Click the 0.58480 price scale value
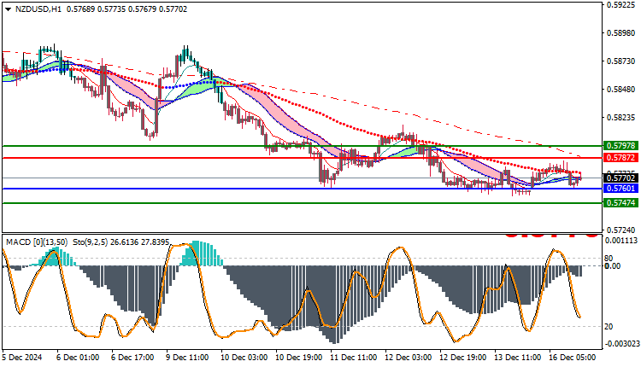Viewport: 641px width, 367px height. [621, 90]
